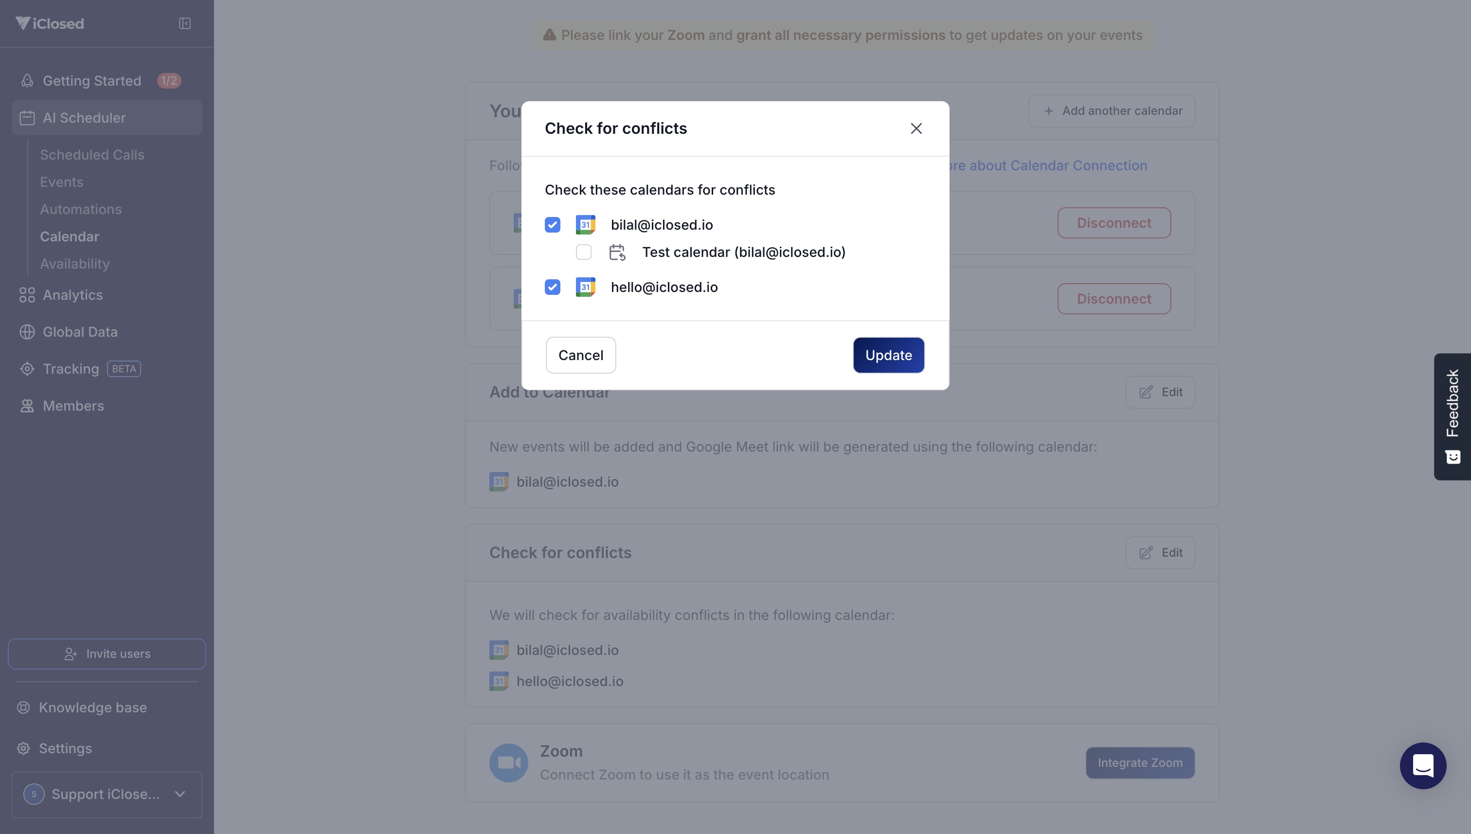Screen dimensions: 1471x834
Task: Click the Google Calendar icon beside hello@iclosed.io in dialog
Action: tap(585, 287)
